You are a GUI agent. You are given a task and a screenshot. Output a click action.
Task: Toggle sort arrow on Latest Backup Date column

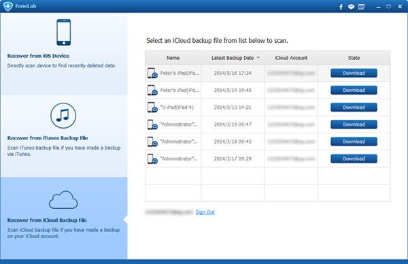click(x=258, y=58)
